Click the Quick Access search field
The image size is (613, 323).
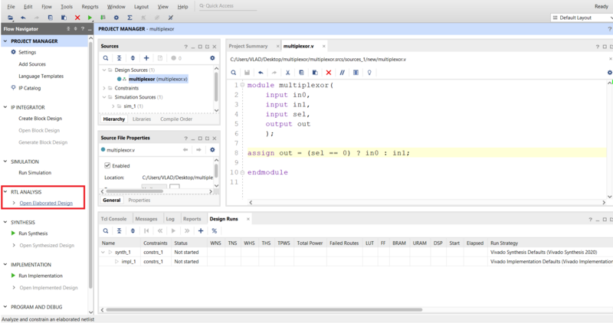pyautogui.click(x=228, y=6)
